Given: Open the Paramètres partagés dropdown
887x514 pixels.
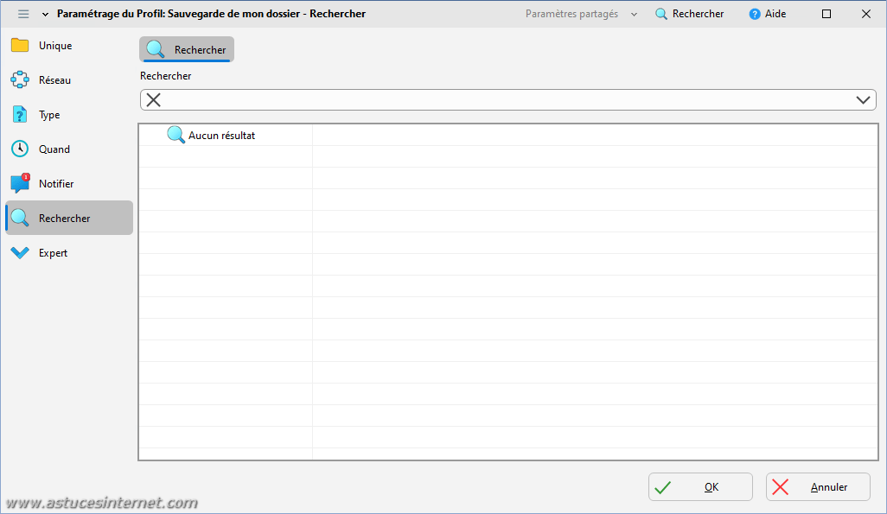Looking at the screenshot, I should pyautogui.click(x=582, y=14).
